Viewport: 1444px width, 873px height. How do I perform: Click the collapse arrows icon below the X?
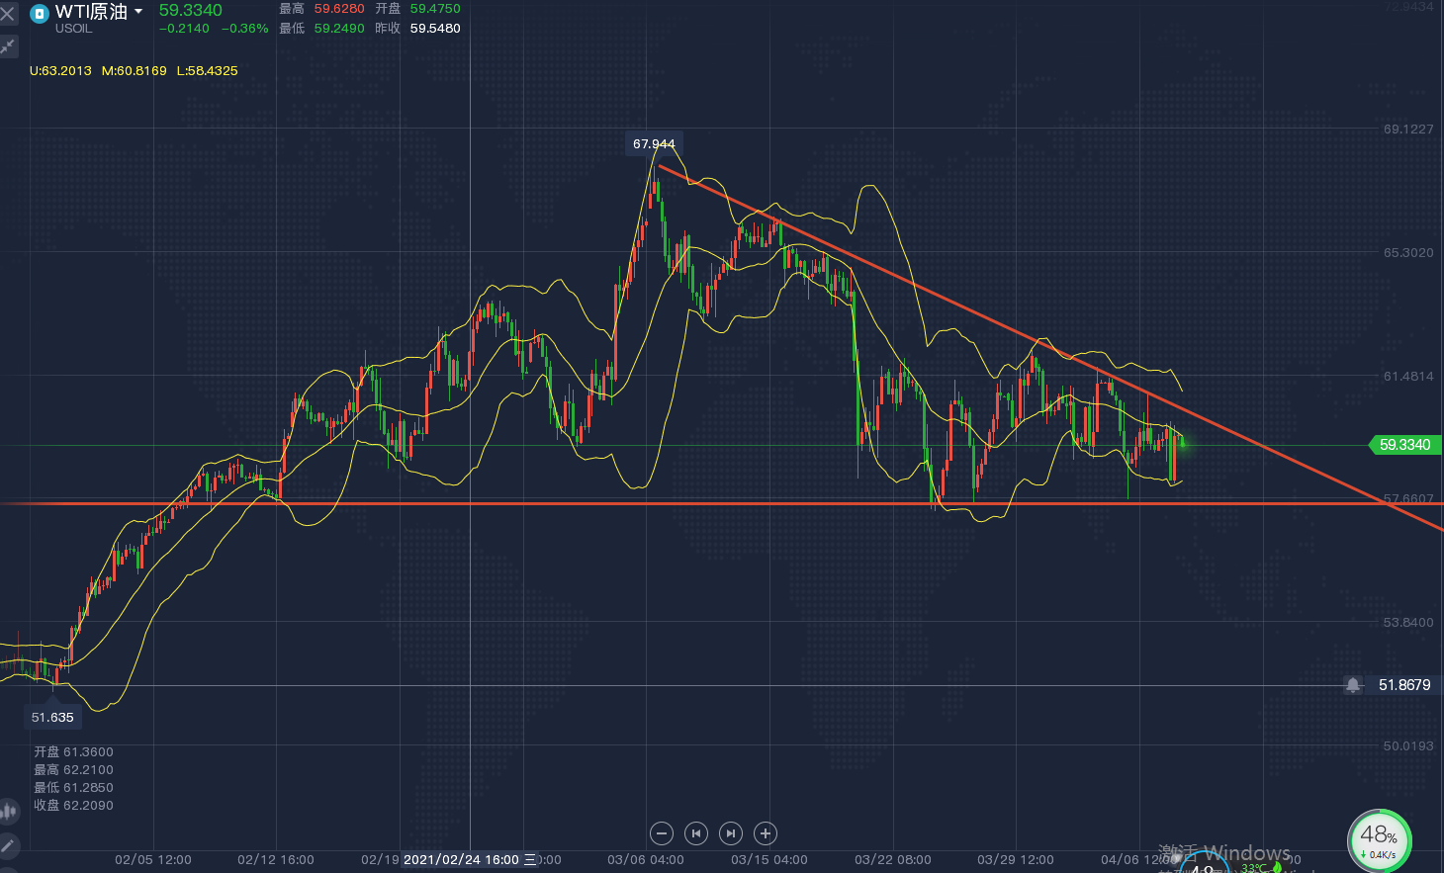coord(8,46)
